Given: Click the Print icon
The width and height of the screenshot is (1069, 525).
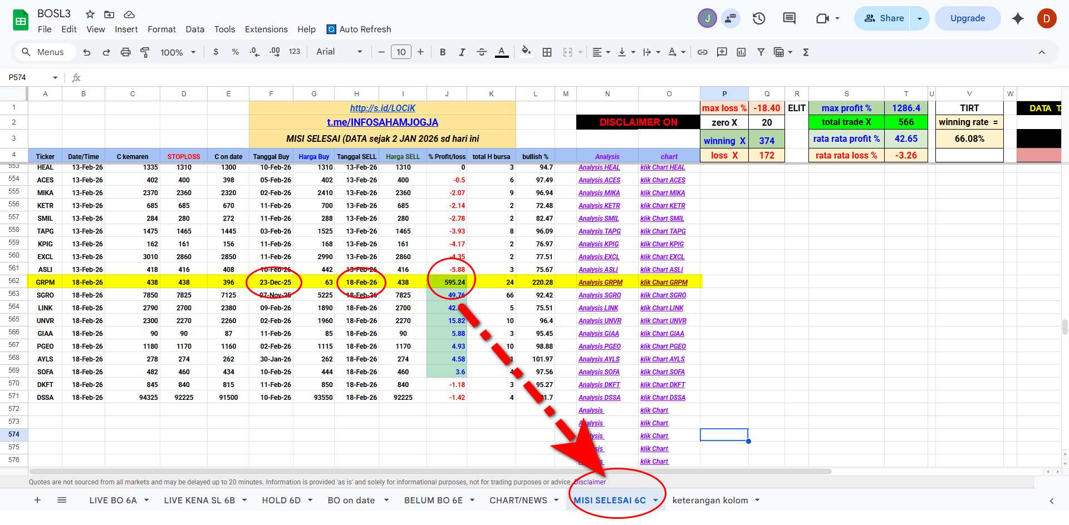Looking at the screenshot, I should click(125, 52).
